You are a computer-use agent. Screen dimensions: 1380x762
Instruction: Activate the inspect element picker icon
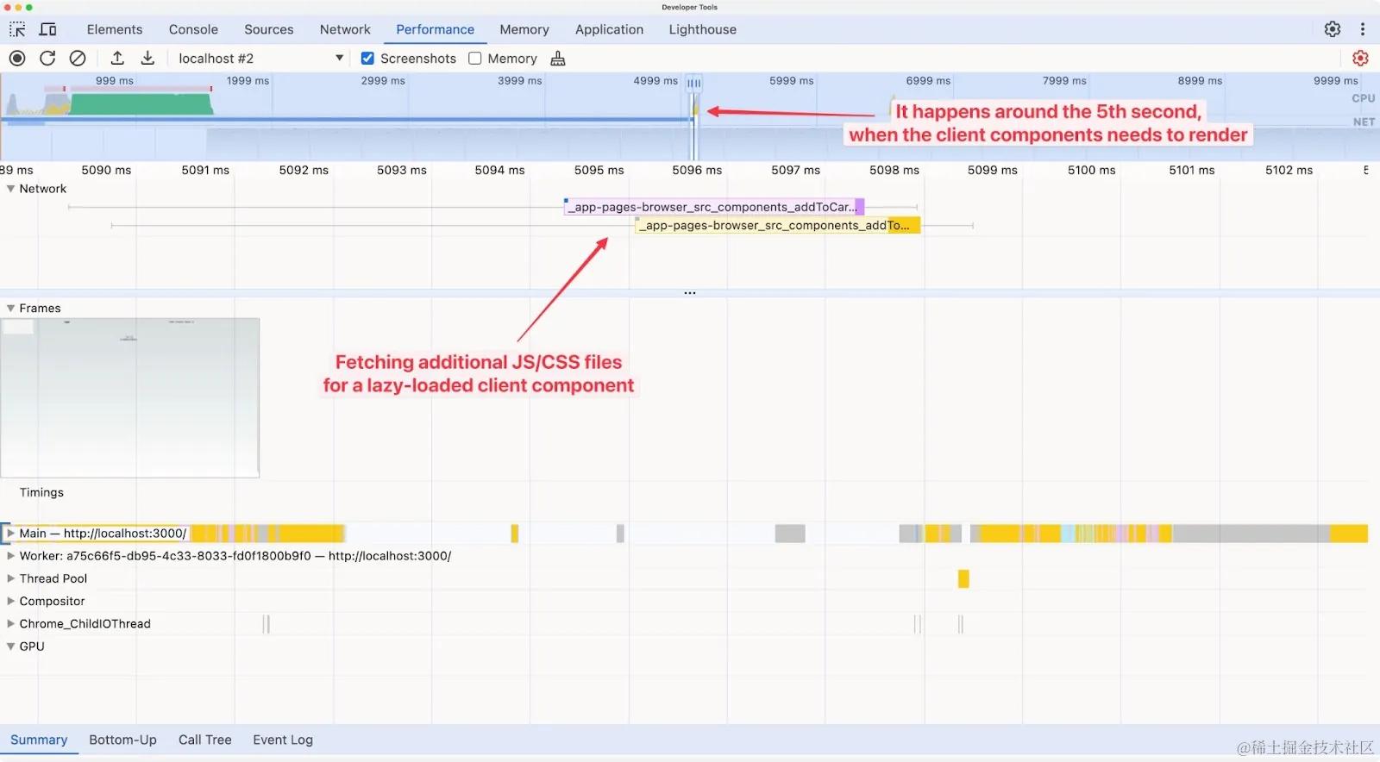tap(17, 29)
